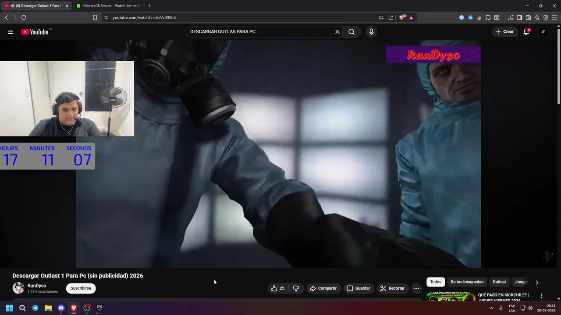
Task: Open taskbar volume speaker control
Action: pos(530,308)
